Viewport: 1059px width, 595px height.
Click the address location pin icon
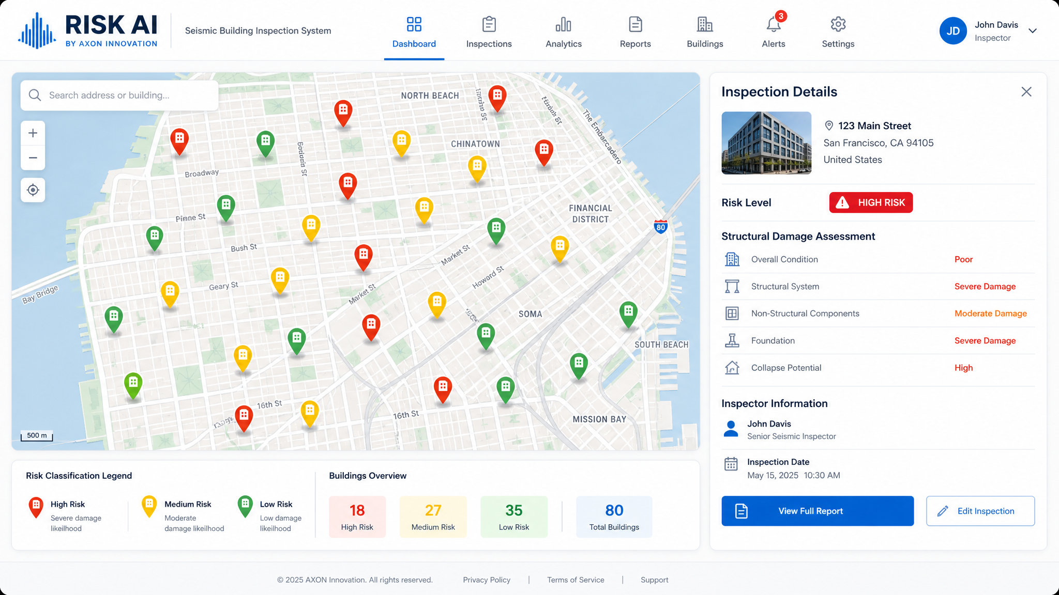(828, 126)
